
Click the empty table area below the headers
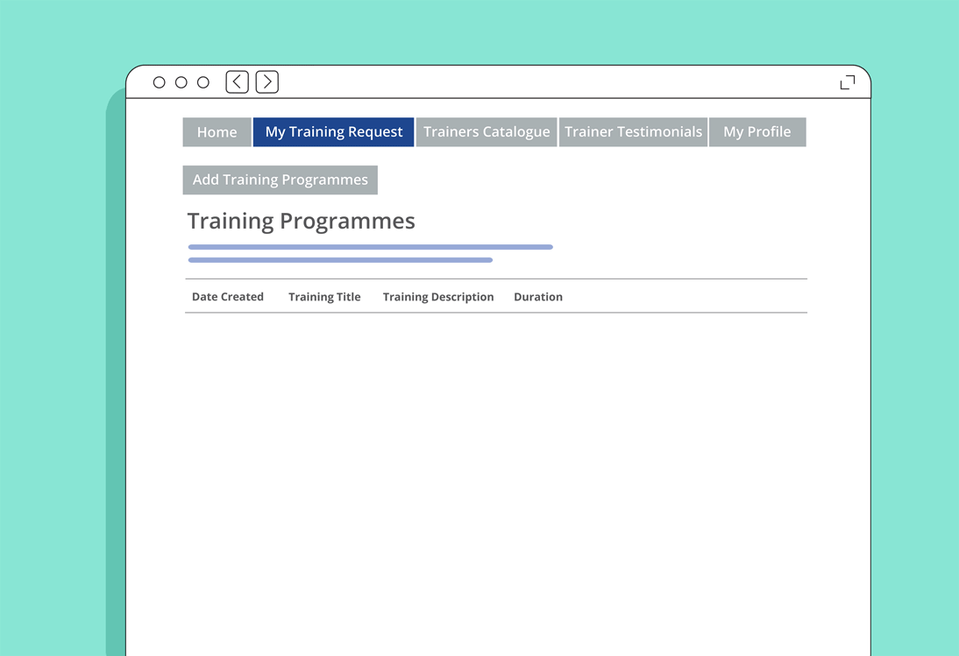pos(495,438)
